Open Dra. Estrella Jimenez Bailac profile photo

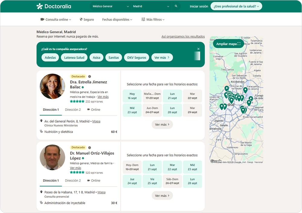(52, 86)
